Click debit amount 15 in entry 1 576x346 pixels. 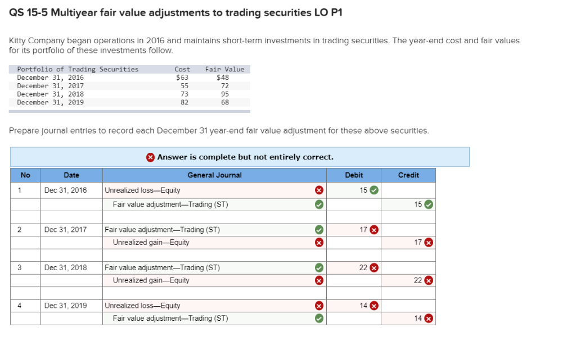click(x=363, y=190)
